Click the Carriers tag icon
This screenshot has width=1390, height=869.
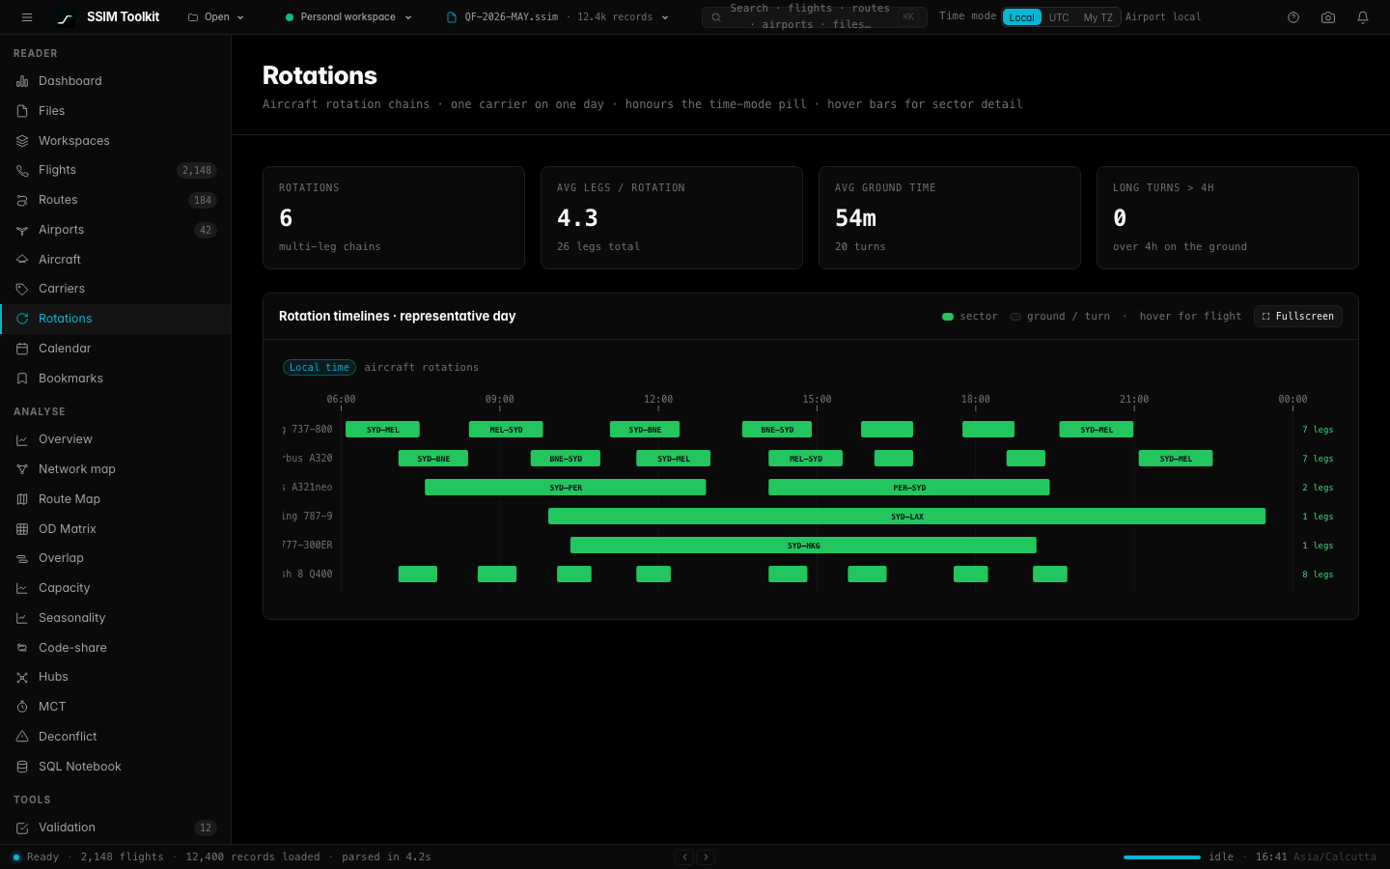click(x=22, y=289)
